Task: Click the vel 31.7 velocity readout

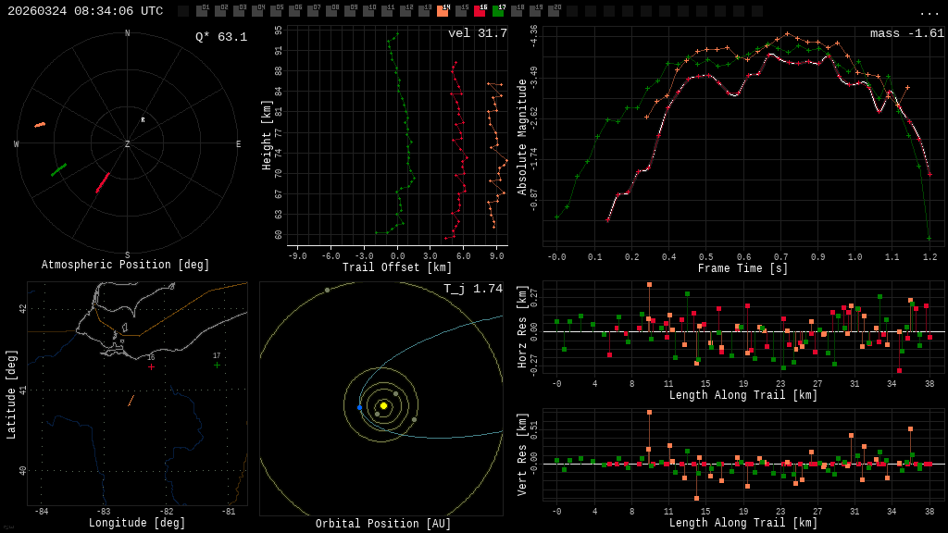Action: pos(477,34)
